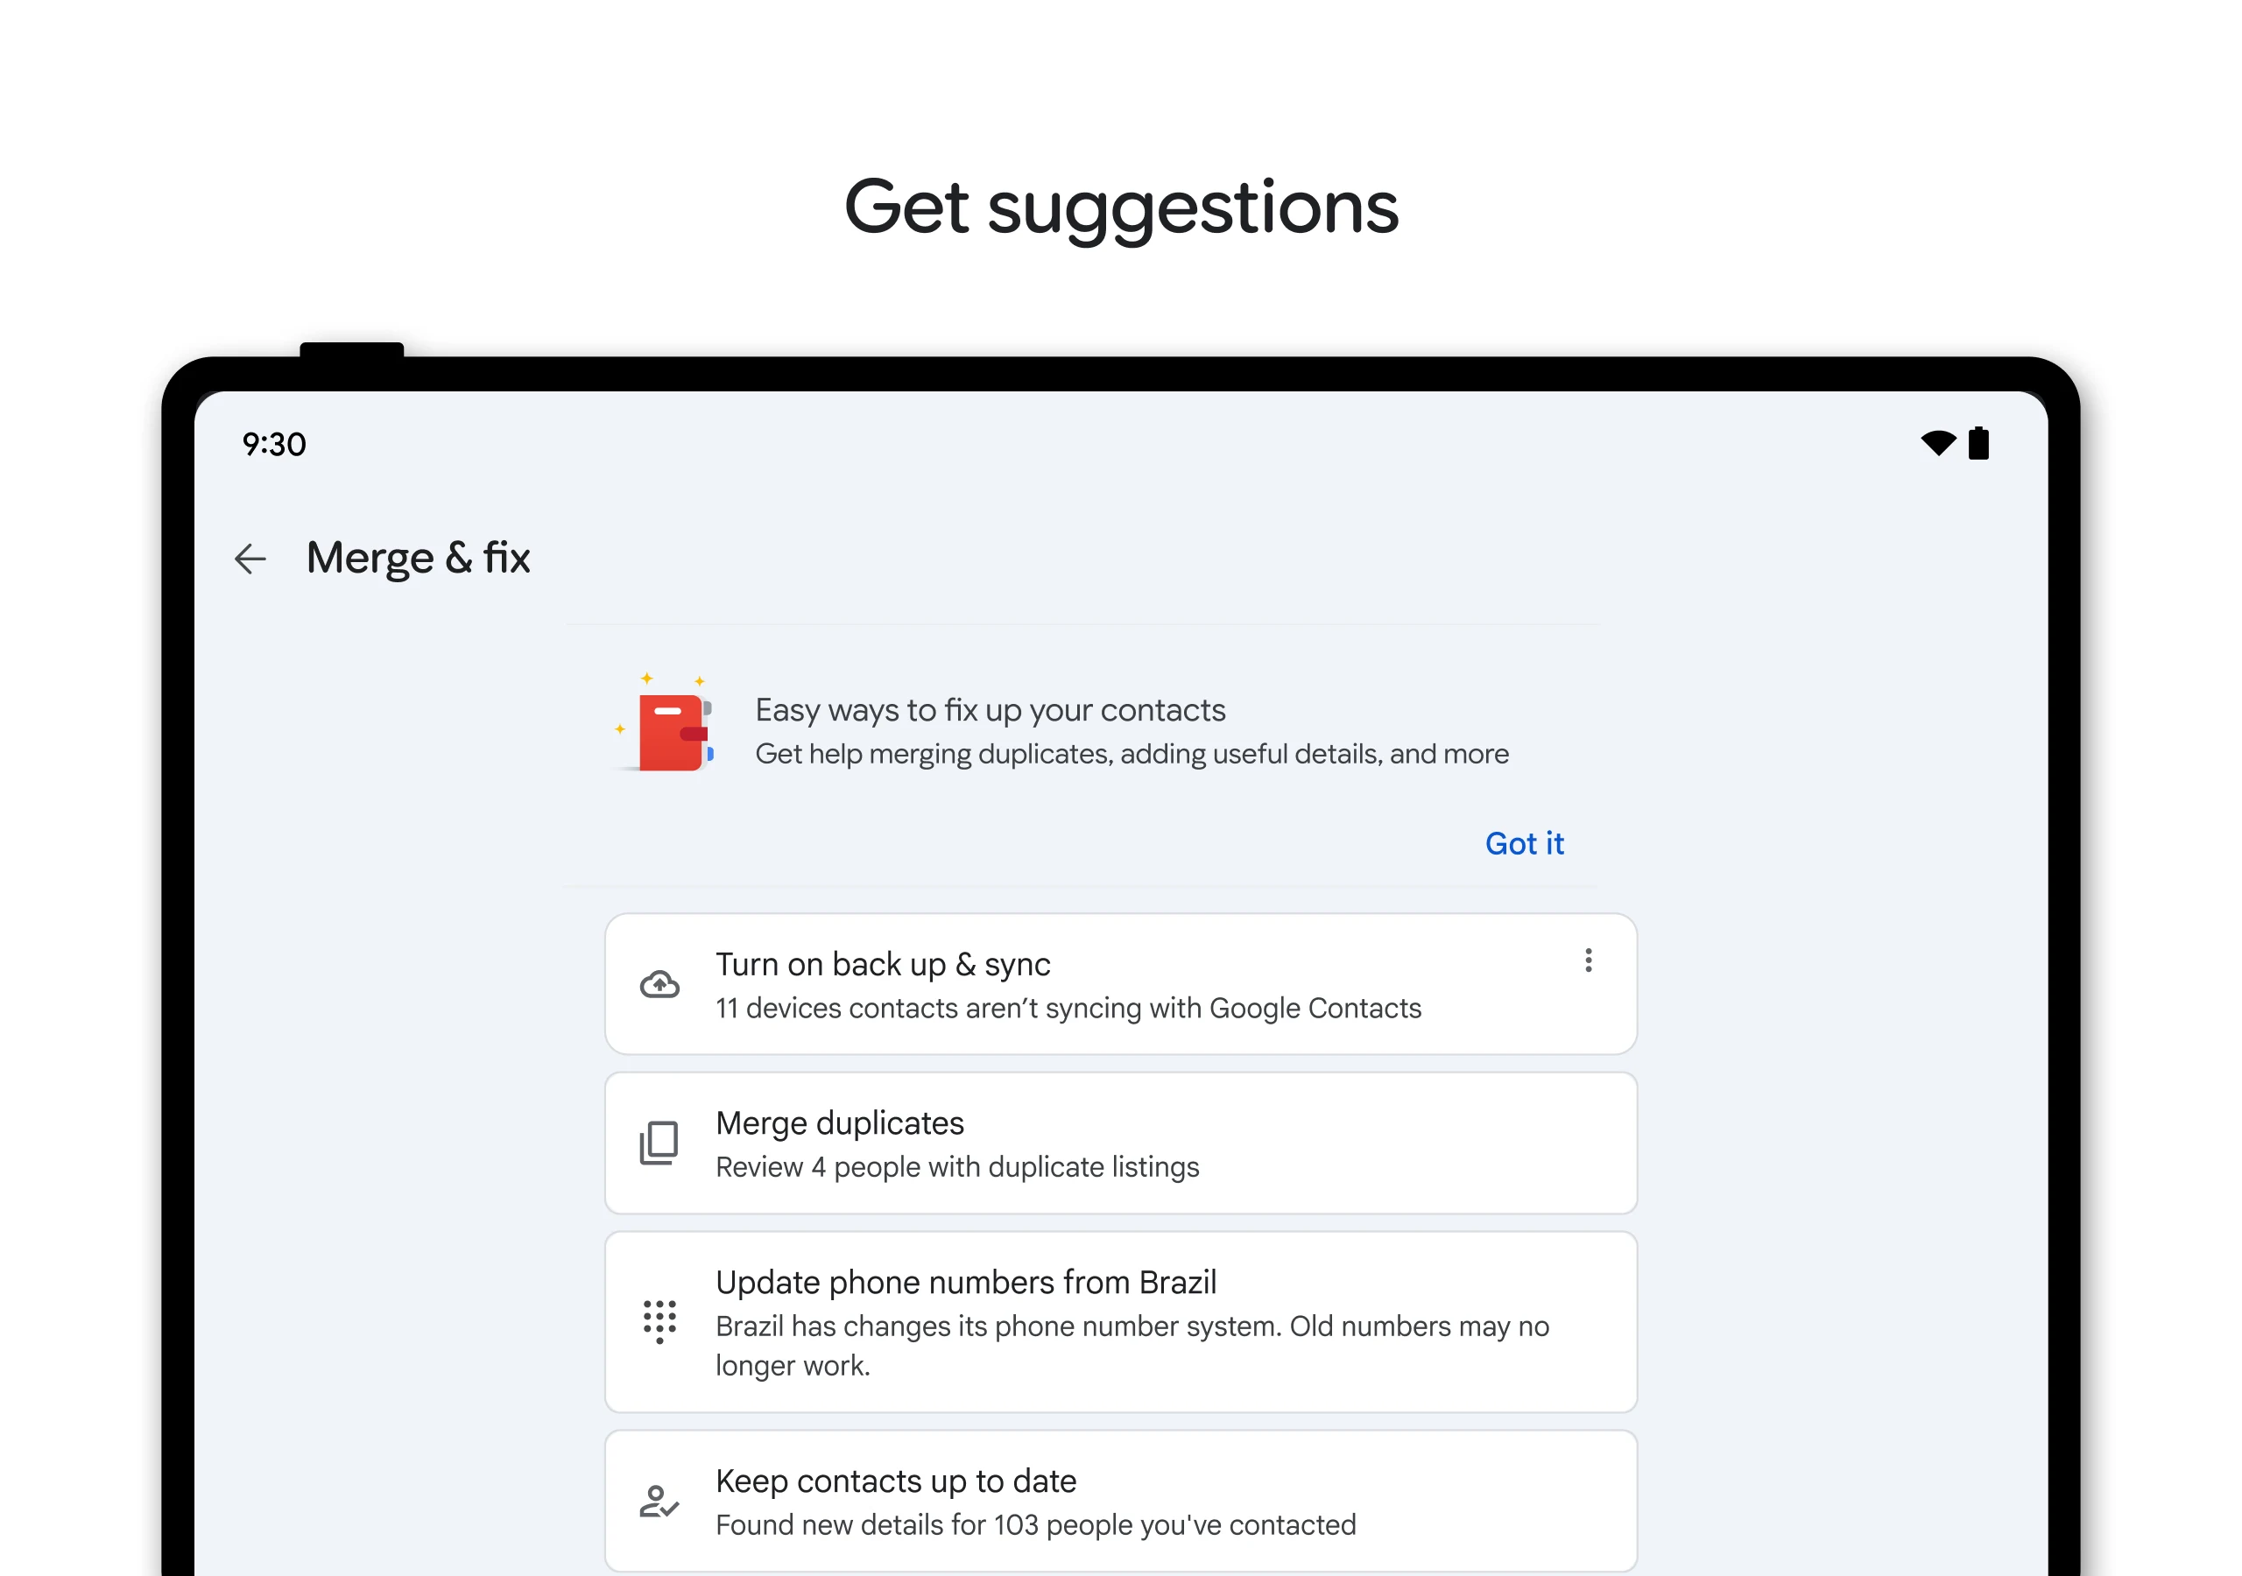Image resolution: width=2242 pixels, height=1576 pixels.
Task: Click the Easy ways to fix contacts heading
Action: (x=991, y=710)
